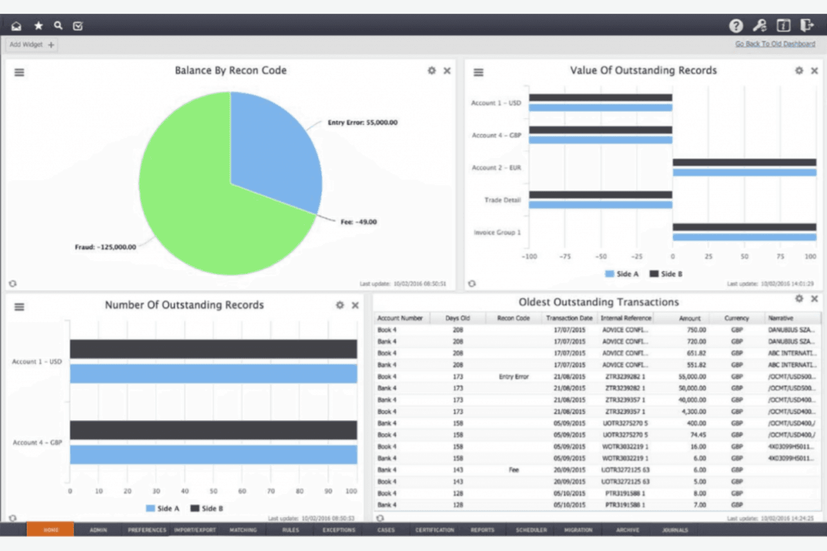Toggle Side B legend in Value chart
The width and height of the screenshot is (827, 551).
pos(666,274)
